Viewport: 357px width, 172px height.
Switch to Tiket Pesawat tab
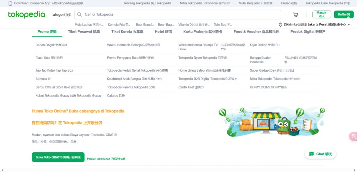pyautogui.click(x=84, y=32)
